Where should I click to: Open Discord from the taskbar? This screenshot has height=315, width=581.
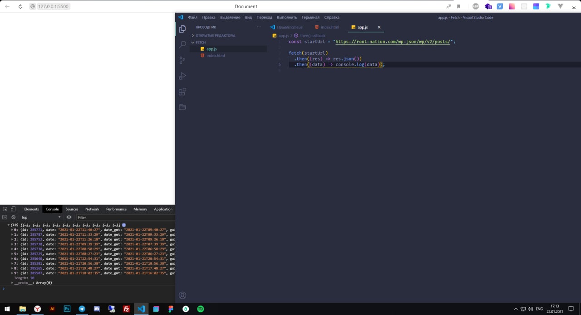click(97, 309)
